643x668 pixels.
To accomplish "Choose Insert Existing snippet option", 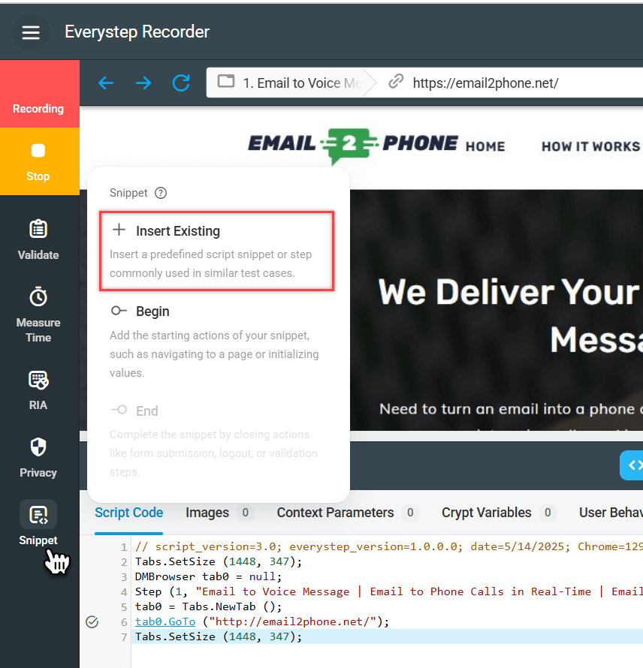I will (x=216, y=251).
